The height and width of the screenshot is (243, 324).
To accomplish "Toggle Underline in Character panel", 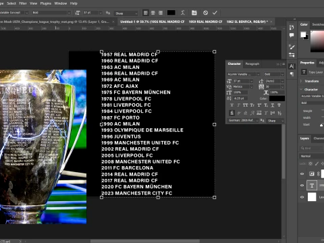I will pyautogui.click(x=273, y=105).
